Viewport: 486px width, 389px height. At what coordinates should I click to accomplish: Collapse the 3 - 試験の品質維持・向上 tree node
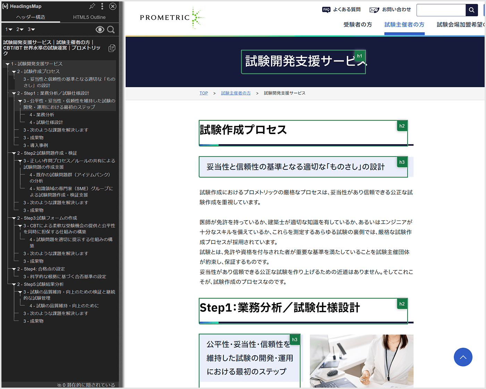(x=20, y=292)
